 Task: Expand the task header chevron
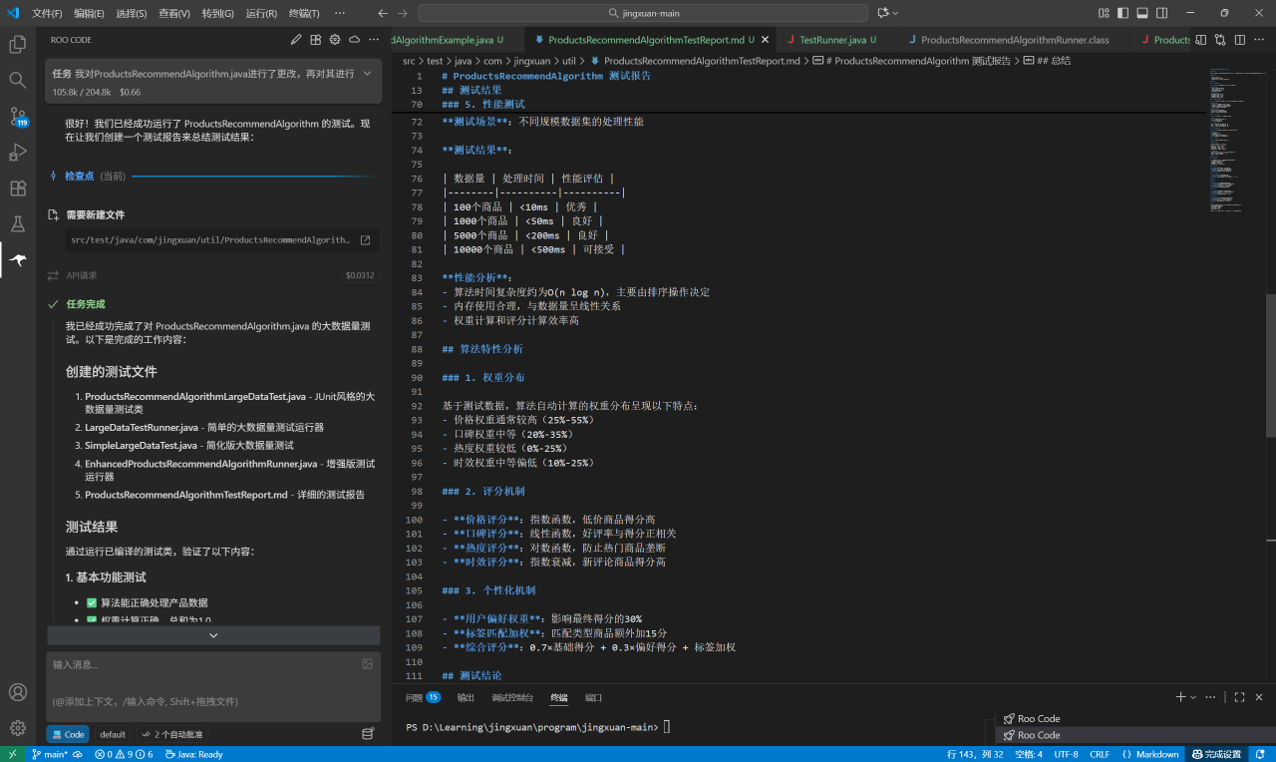click(367, 74)
